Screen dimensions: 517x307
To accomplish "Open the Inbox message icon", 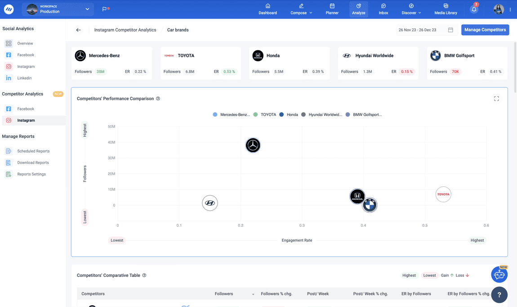I will (383, 9).
